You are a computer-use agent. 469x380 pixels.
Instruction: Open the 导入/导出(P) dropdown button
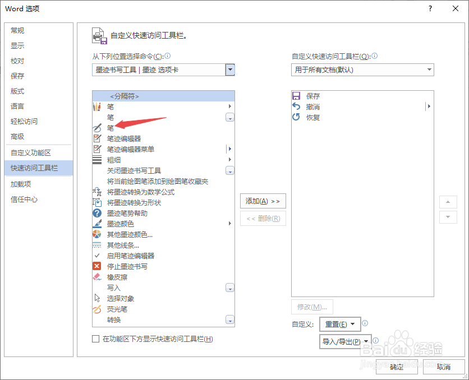[x=346, y=342]
